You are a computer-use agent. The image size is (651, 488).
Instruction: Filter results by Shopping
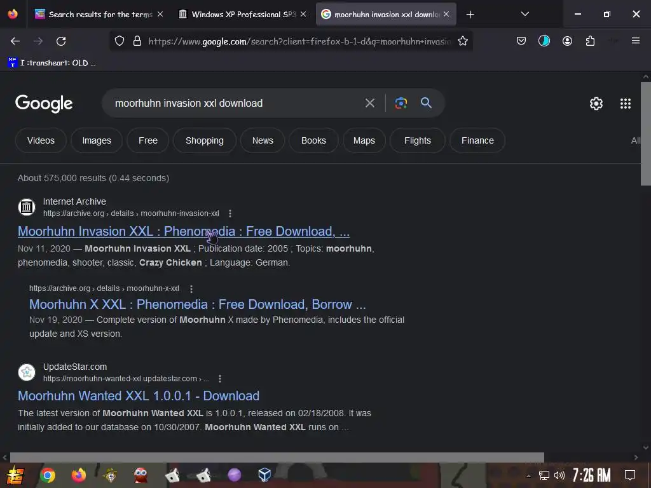pyautogui.click(x=205, y=140)
